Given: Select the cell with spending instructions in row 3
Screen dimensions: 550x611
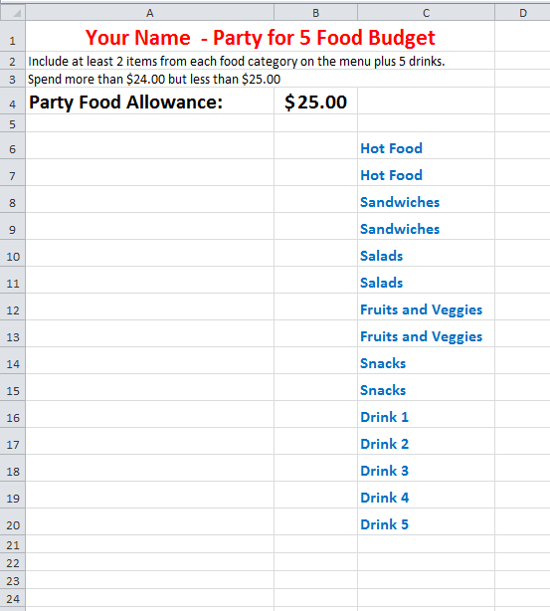Looking at the screenshot, I should point(150,79).
